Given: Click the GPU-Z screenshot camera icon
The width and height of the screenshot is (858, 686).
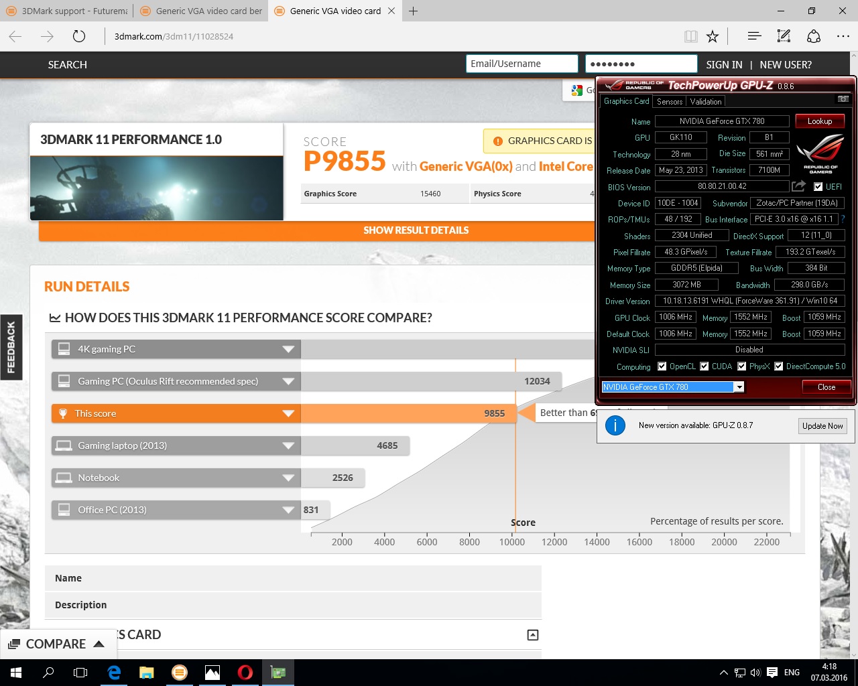Looking at the screenshot, I should pos(843,99).
